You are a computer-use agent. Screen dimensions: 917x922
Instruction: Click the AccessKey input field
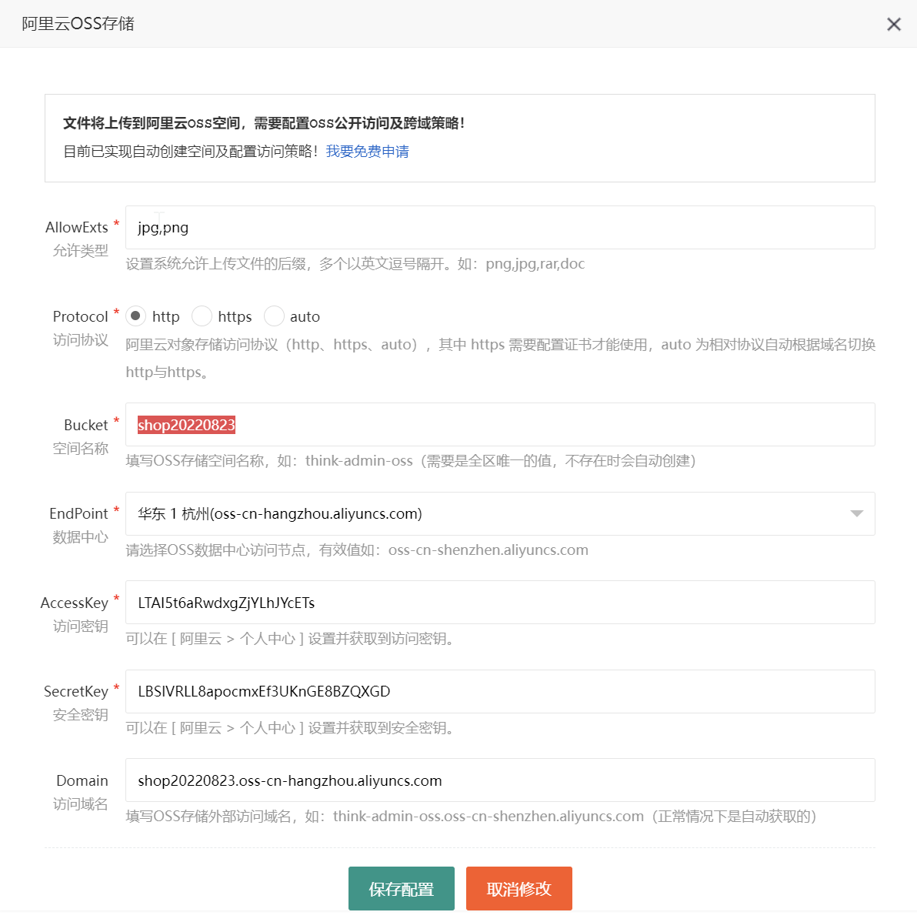[500, 603]
